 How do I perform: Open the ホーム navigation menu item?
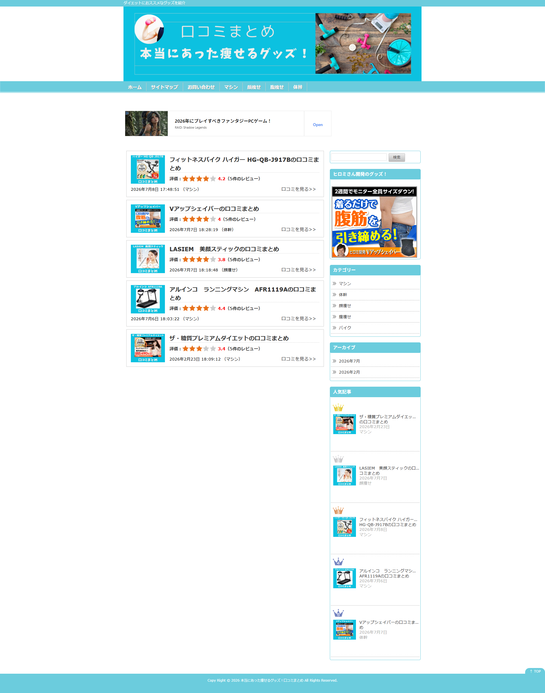coord(135,87)
